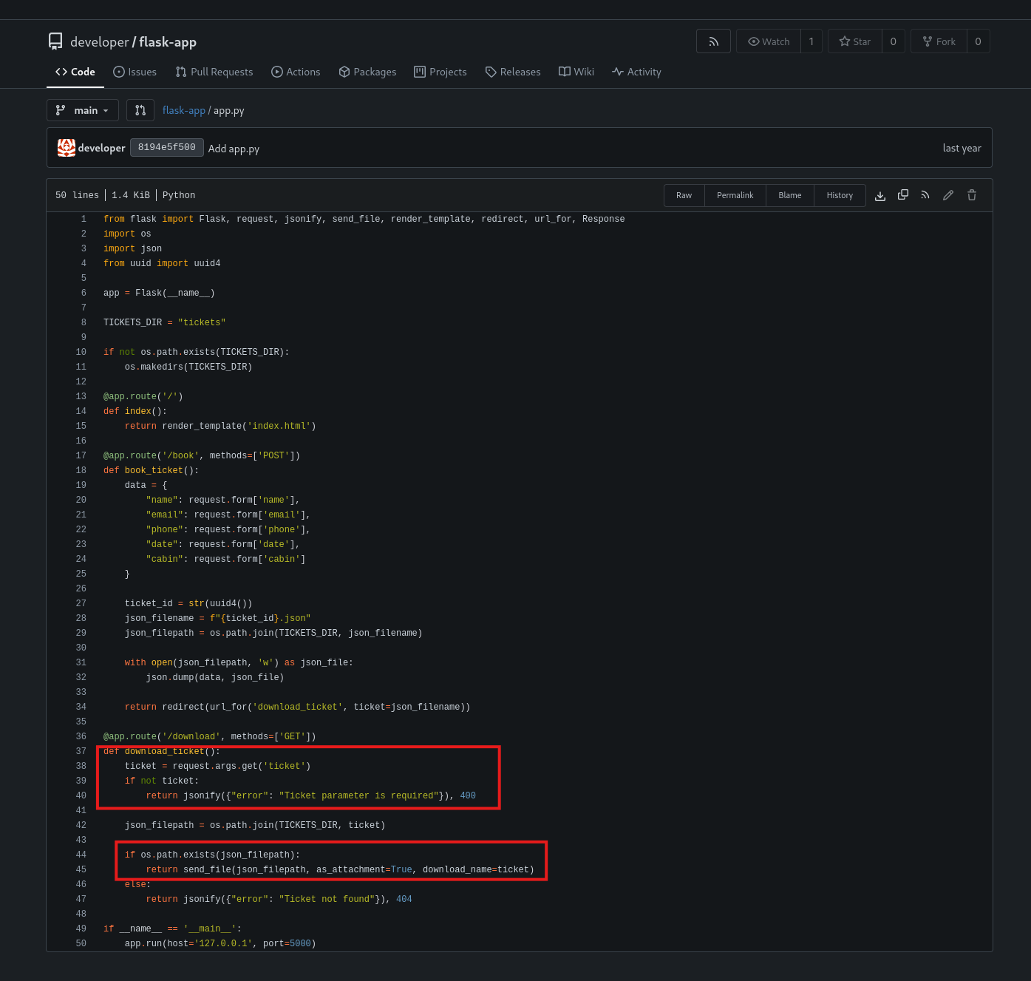Fork the flask-app repository
This screenshot has width=1031, height=981.
point(939,41)
